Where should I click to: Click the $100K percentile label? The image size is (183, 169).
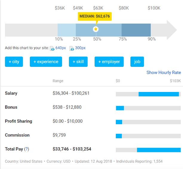[x=154, y=8]
